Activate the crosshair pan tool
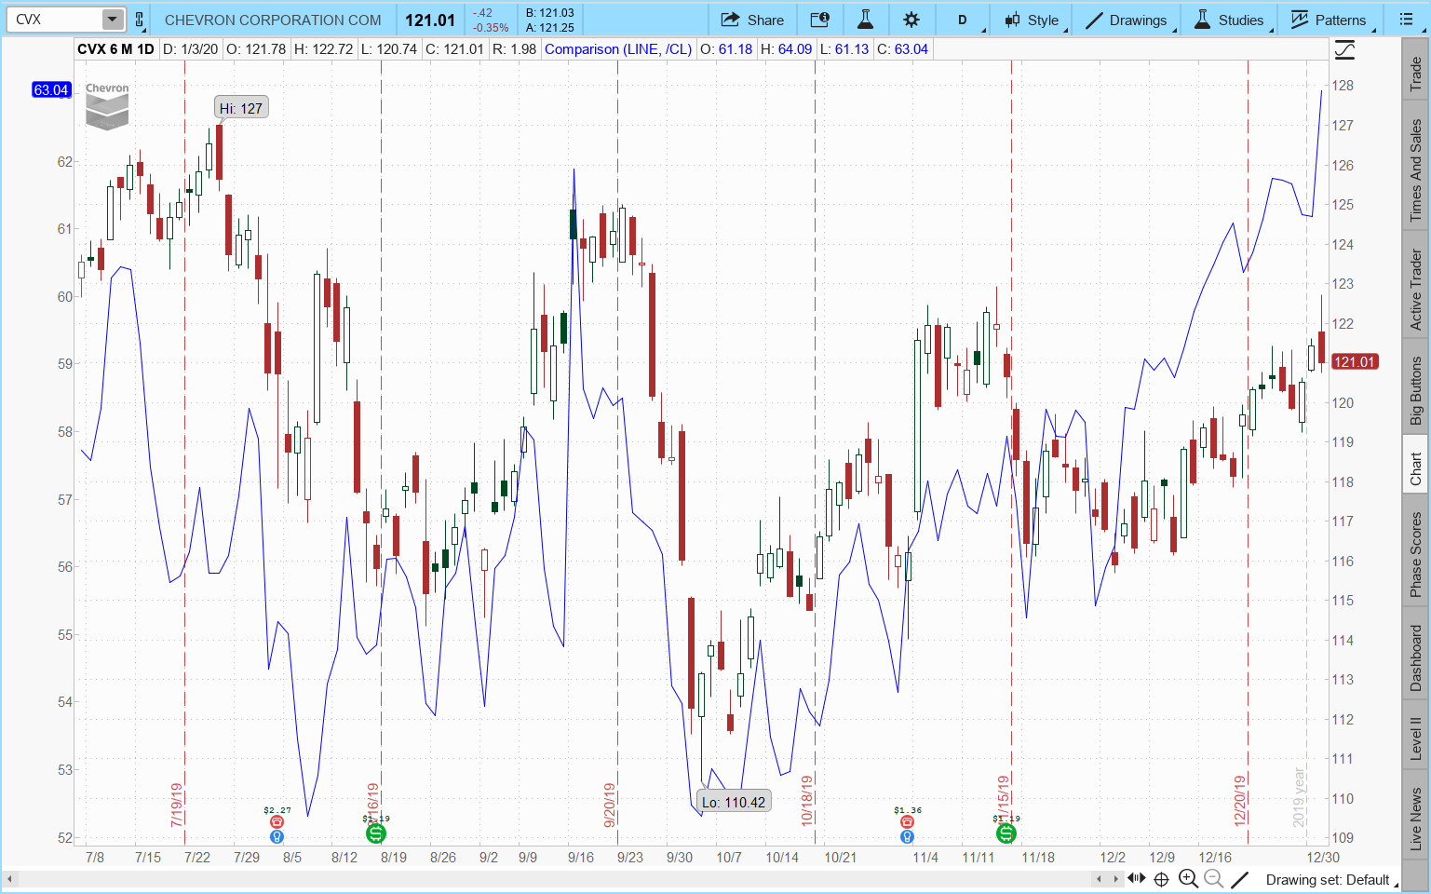Image resolution: width=1431 pixels, height=894 pixels. [1161, 879]
